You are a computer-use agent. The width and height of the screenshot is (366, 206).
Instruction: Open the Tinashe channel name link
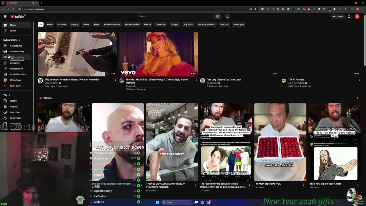click(x=129, y=86)
